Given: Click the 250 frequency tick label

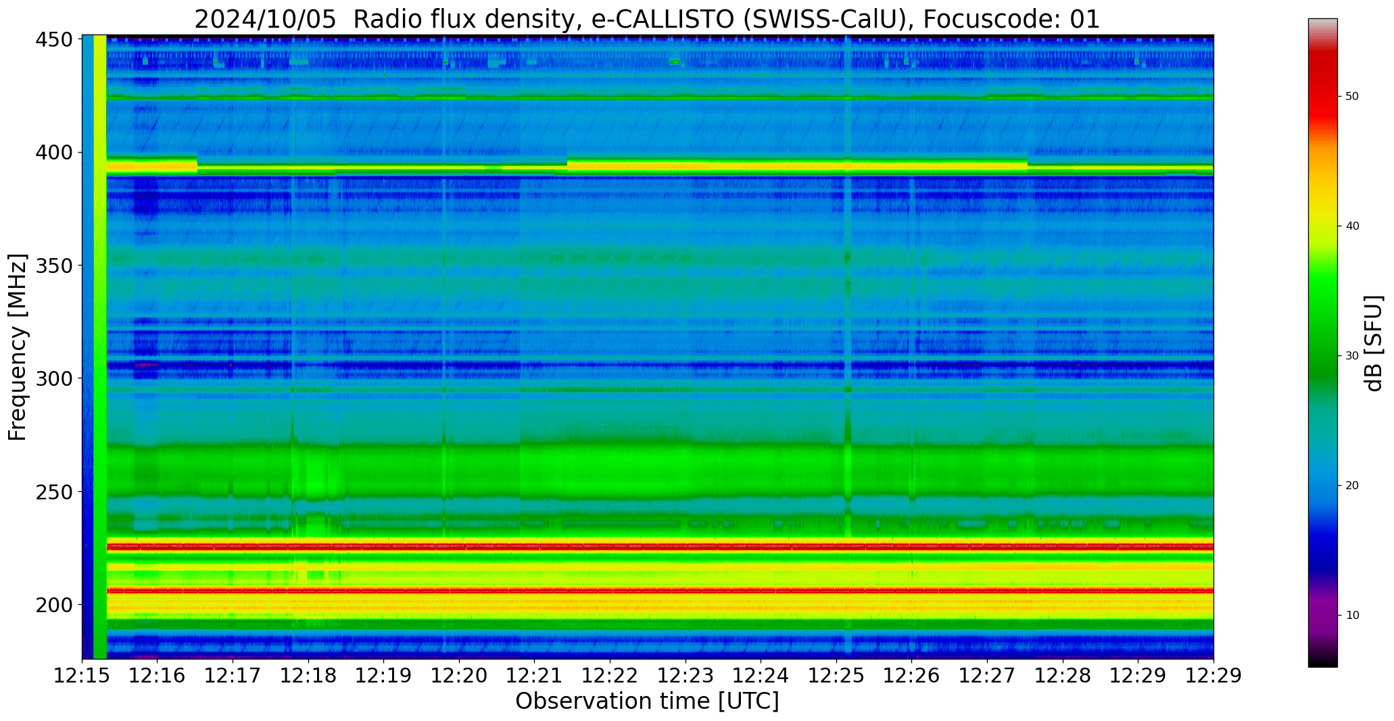Looking at the screenshot, I should (x=53, y=492).
